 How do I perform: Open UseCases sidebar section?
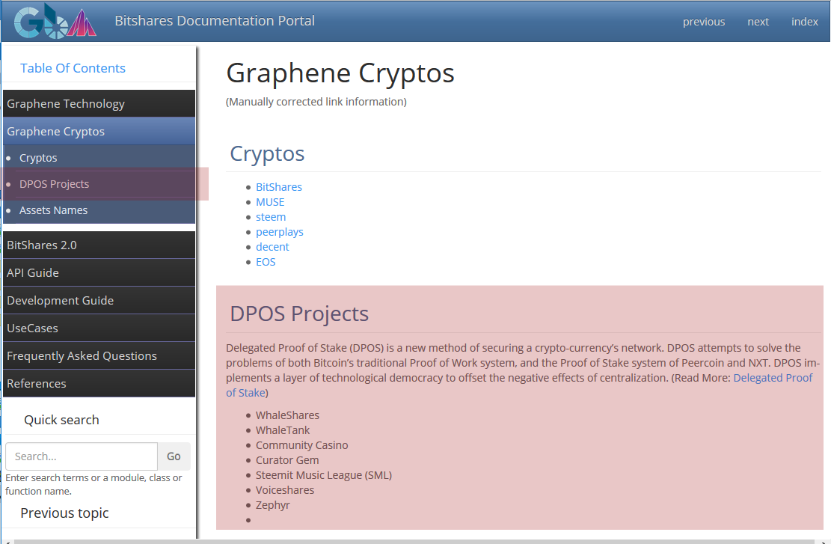(x=99, y=328)
